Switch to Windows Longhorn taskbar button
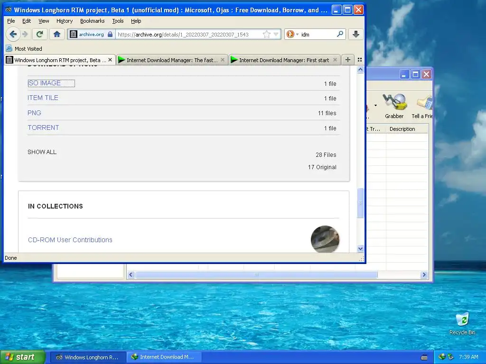 tap(88, 357)
